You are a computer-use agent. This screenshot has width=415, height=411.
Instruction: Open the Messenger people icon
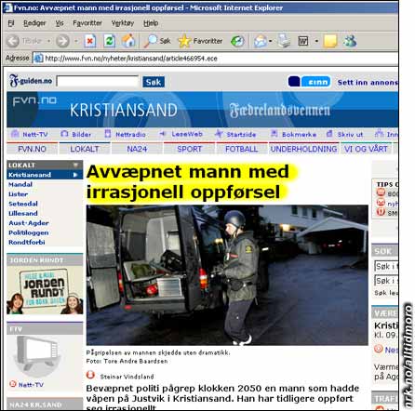350,41
